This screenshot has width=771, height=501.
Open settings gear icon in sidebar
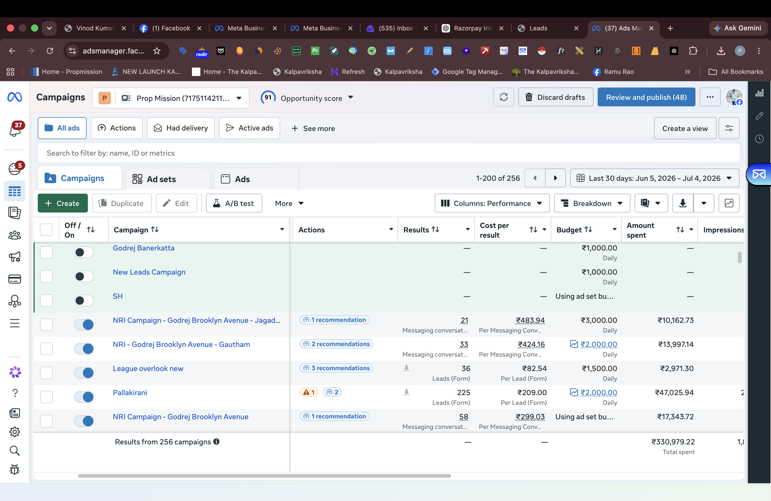(x=15, y=432)
